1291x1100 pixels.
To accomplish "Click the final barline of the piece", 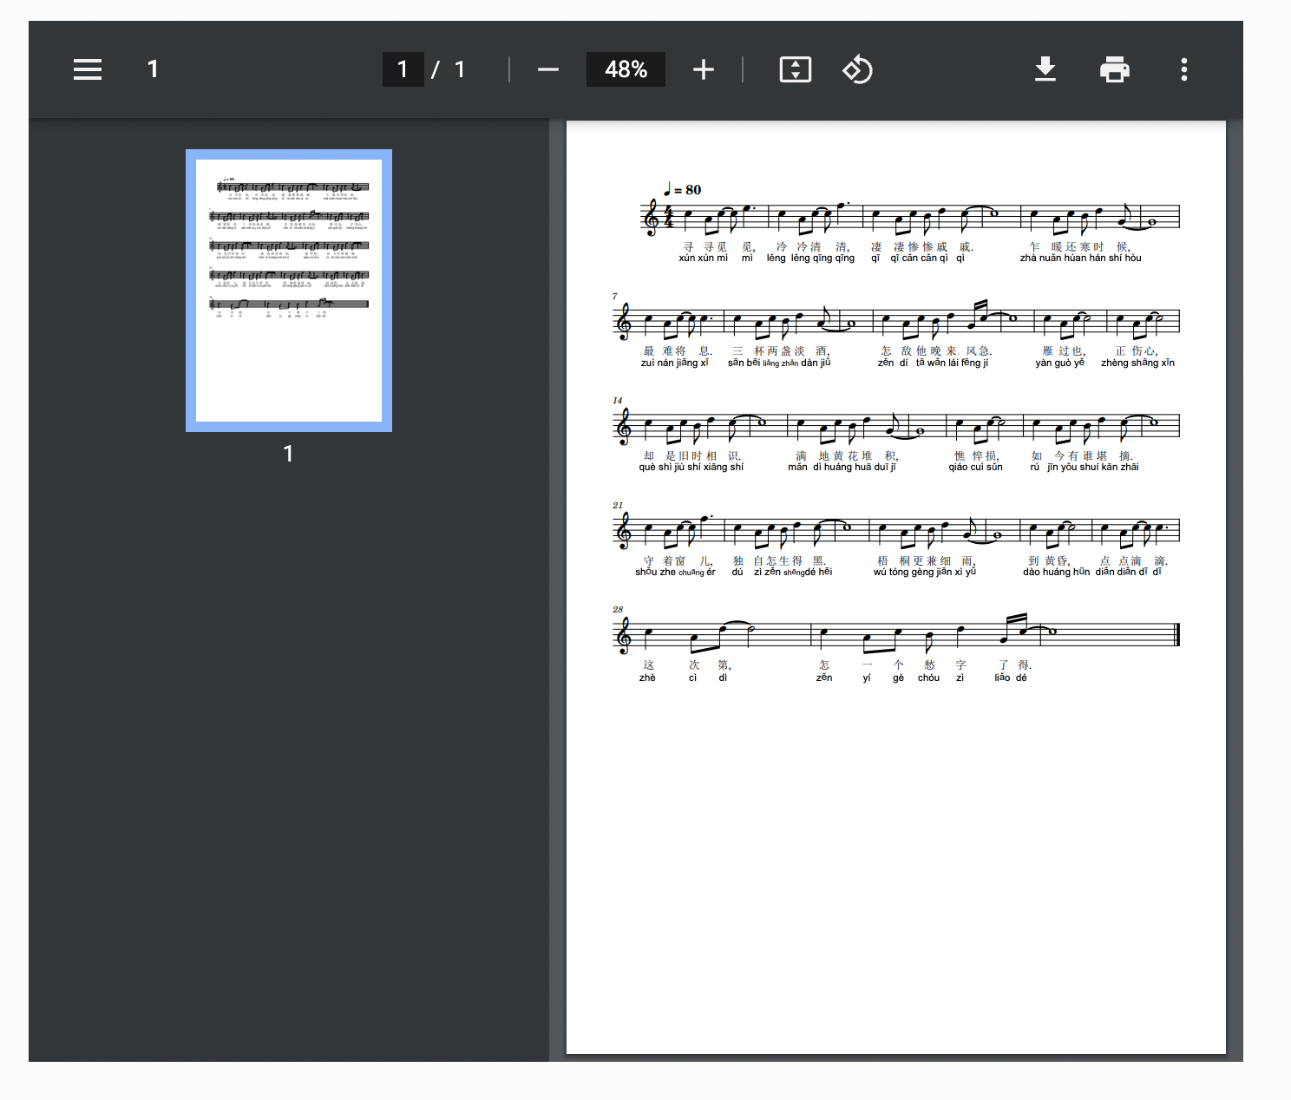I will 1177,632.
